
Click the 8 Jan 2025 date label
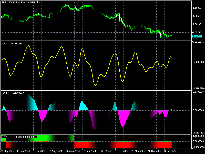(x=170, y=151)
